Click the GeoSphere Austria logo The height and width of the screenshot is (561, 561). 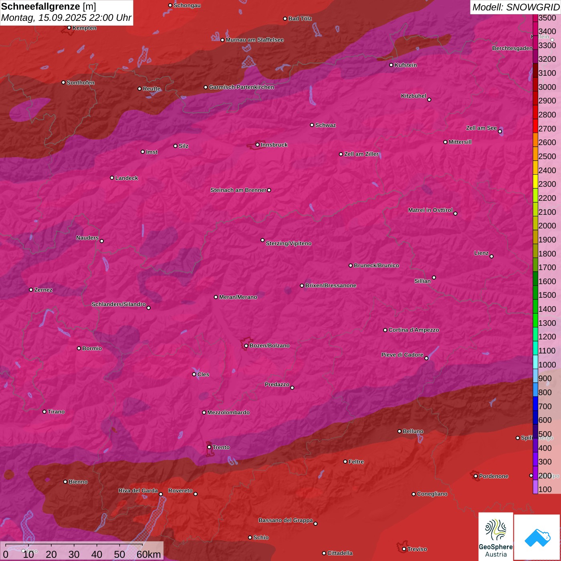pyautogui.click(x=496, y=536)
